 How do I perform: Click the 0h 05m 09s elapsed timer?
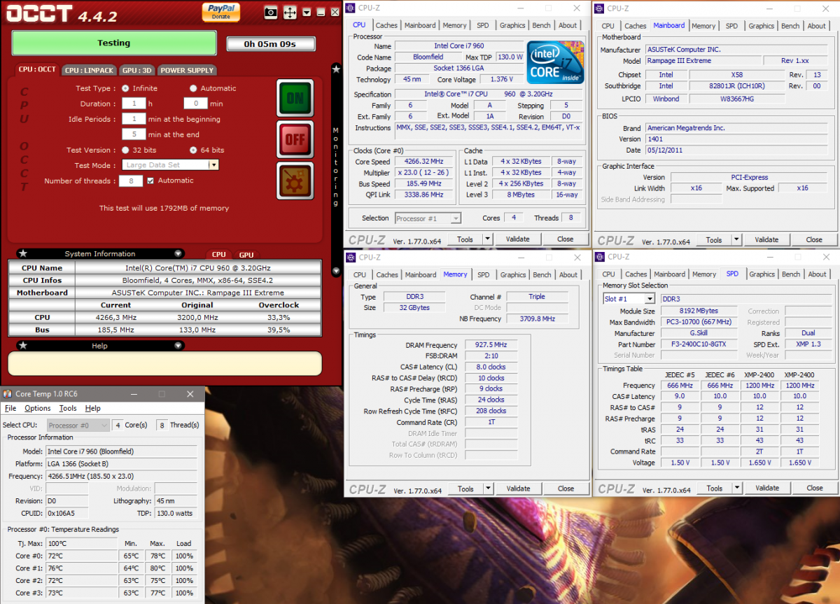pos(269,44)
